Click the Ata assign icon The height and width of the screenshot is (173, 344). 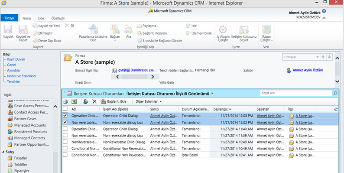coord(128,29)
